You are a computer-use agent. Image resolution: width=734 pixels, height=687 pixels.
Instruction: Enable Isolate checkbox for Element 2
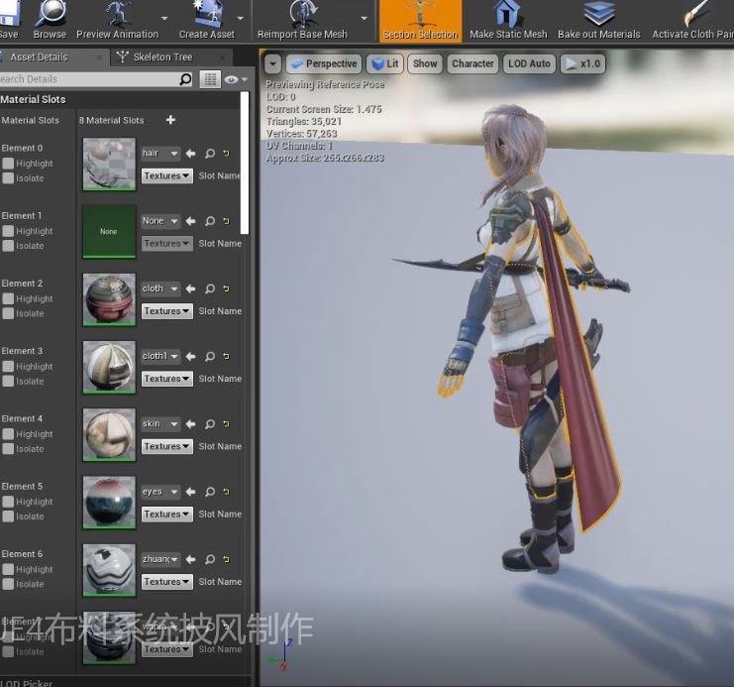(x=8, y=313)
